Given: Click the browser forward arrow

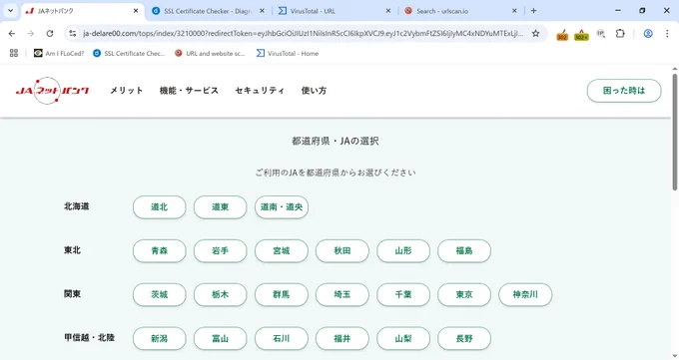Looking at the screenshot, I should pos(30,33).
